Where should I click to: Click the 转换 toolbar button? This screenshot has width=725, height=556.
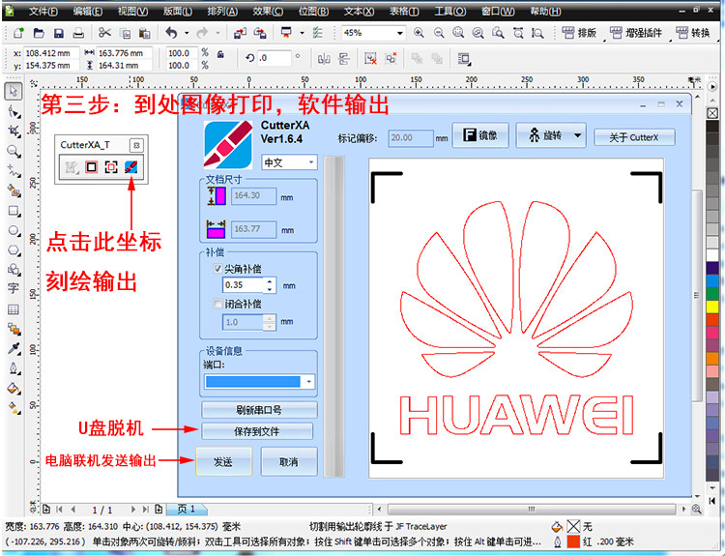[693, 33]
